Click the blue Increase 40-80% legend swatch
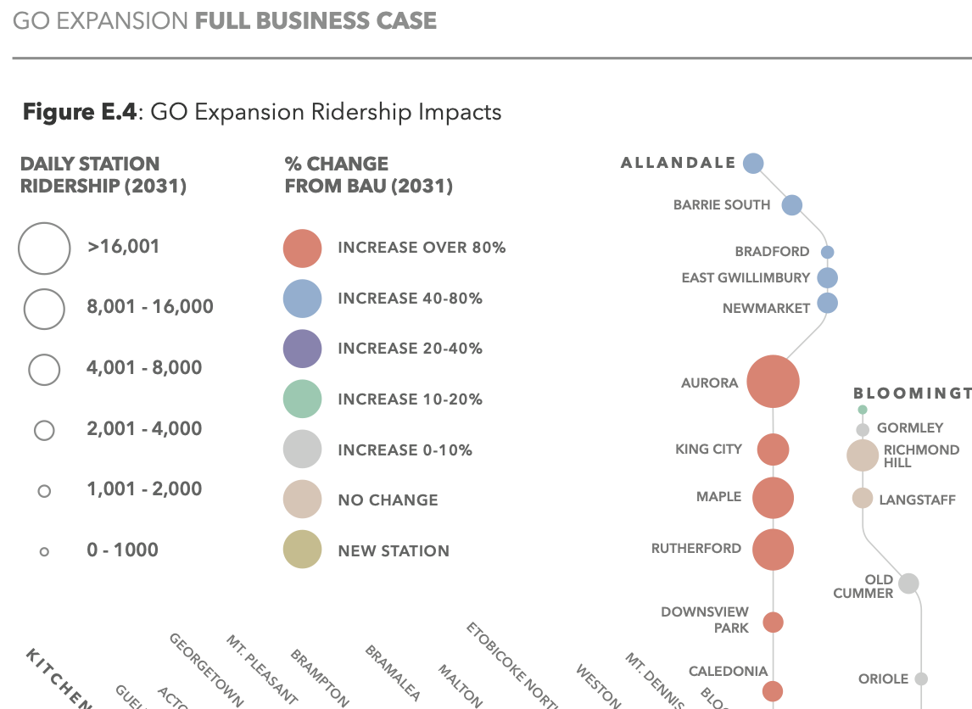The width and height of the screenshot is (972, 709). pos(302,299)
